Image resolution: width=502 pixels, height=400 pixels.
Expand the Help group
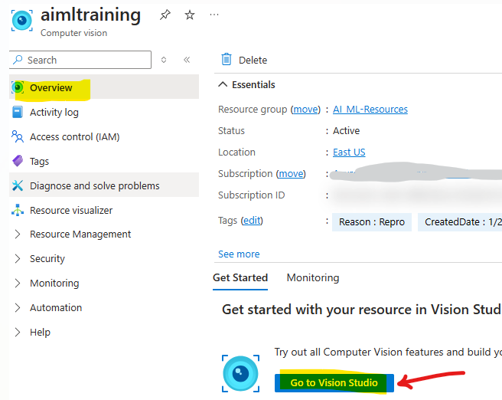pyautogui.click(x=104, y=332)
